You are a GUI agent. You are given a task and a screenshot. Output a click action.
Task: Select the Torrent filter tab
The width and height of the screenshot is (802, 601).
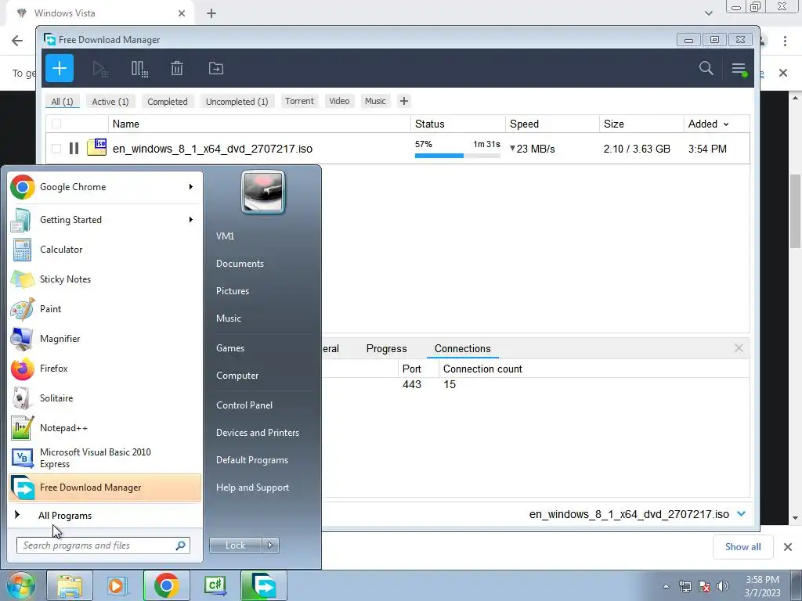click(x=299, y=101)
